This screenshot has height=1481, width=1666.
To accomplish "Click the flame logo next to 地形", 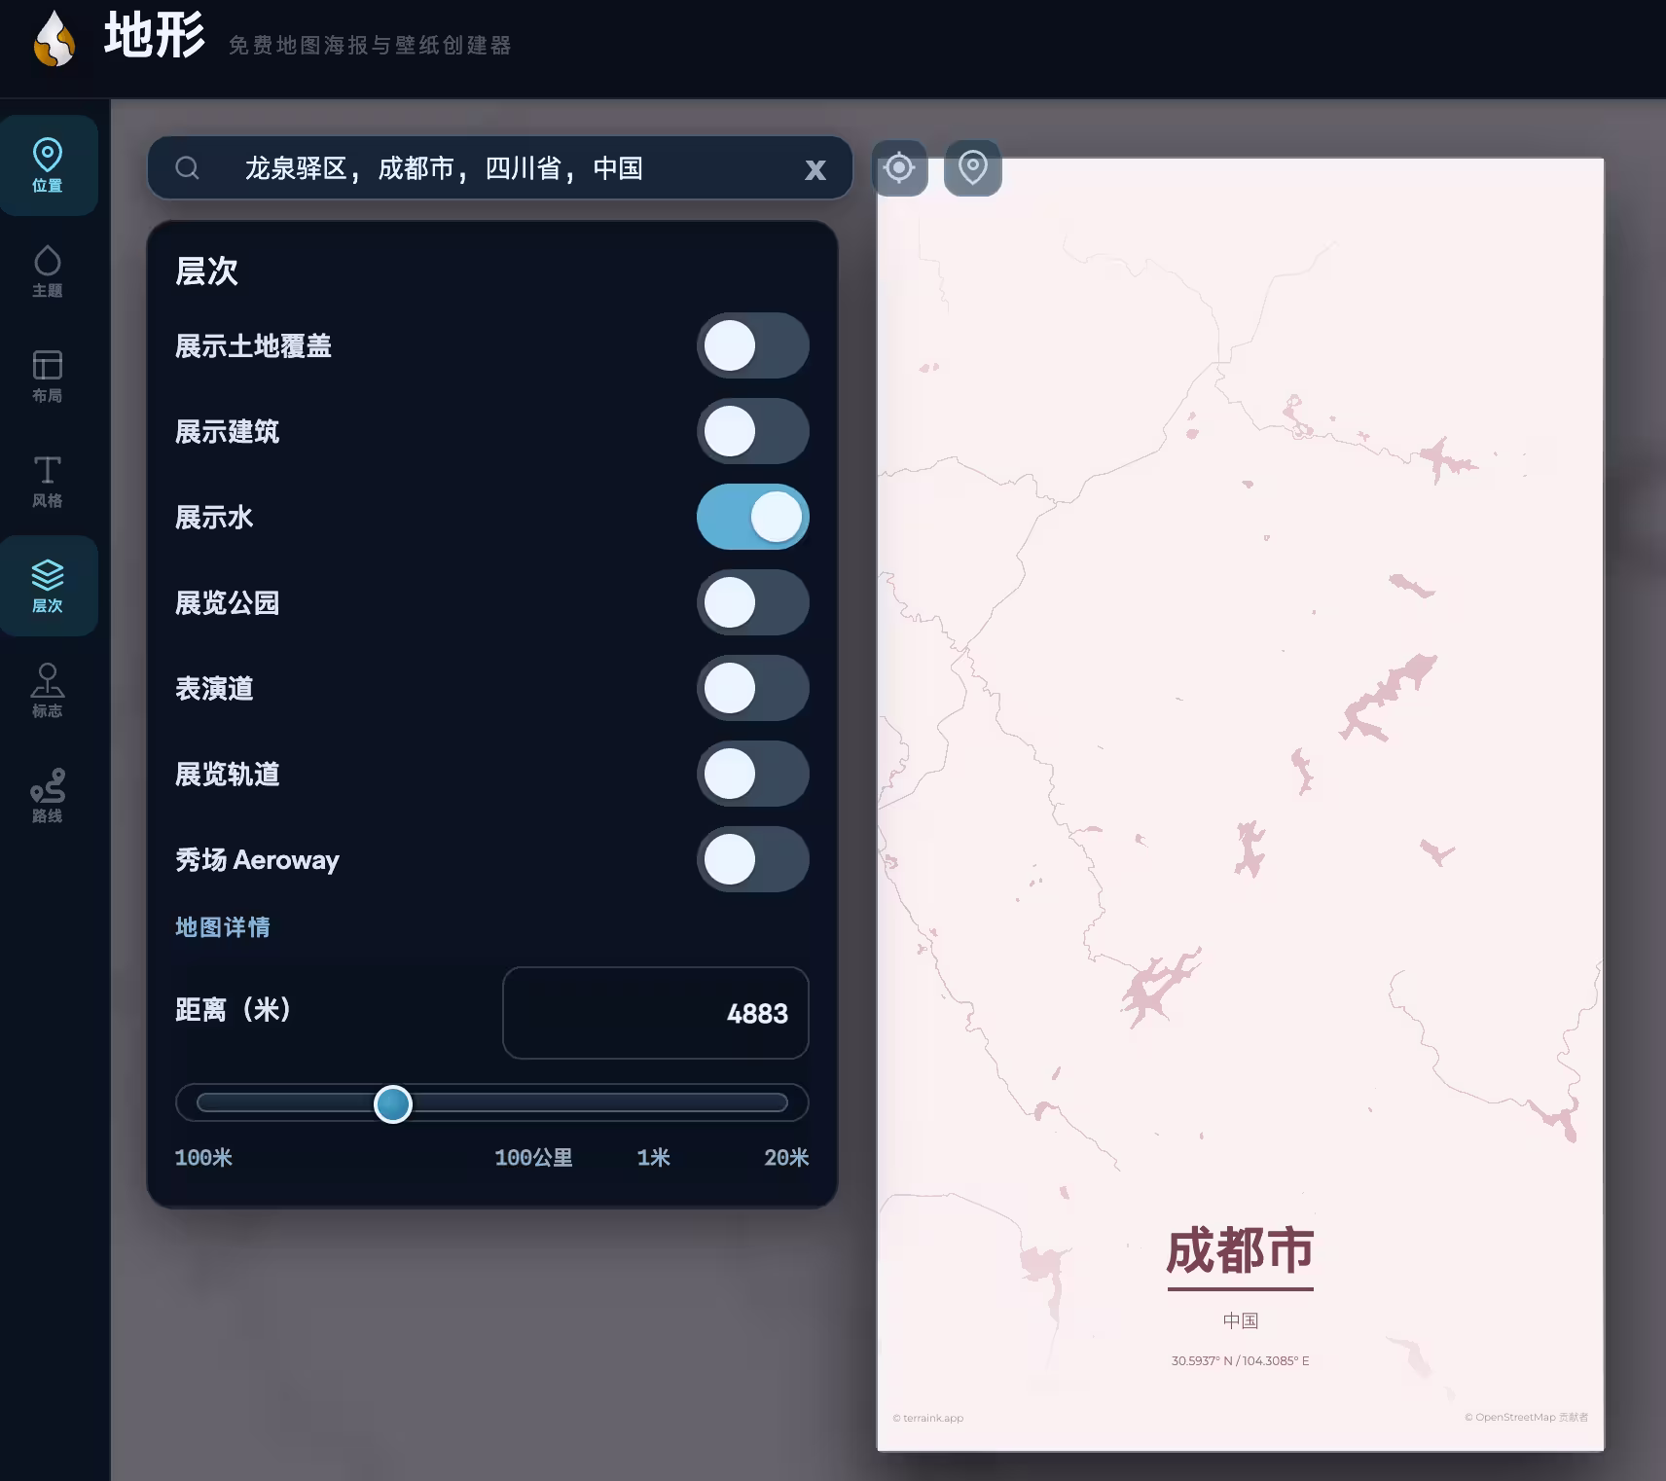I will point(54,38).
